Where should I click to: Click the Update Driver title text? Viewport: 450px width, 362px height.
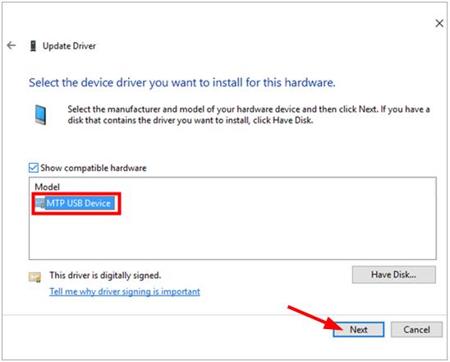tap(69, 46)
